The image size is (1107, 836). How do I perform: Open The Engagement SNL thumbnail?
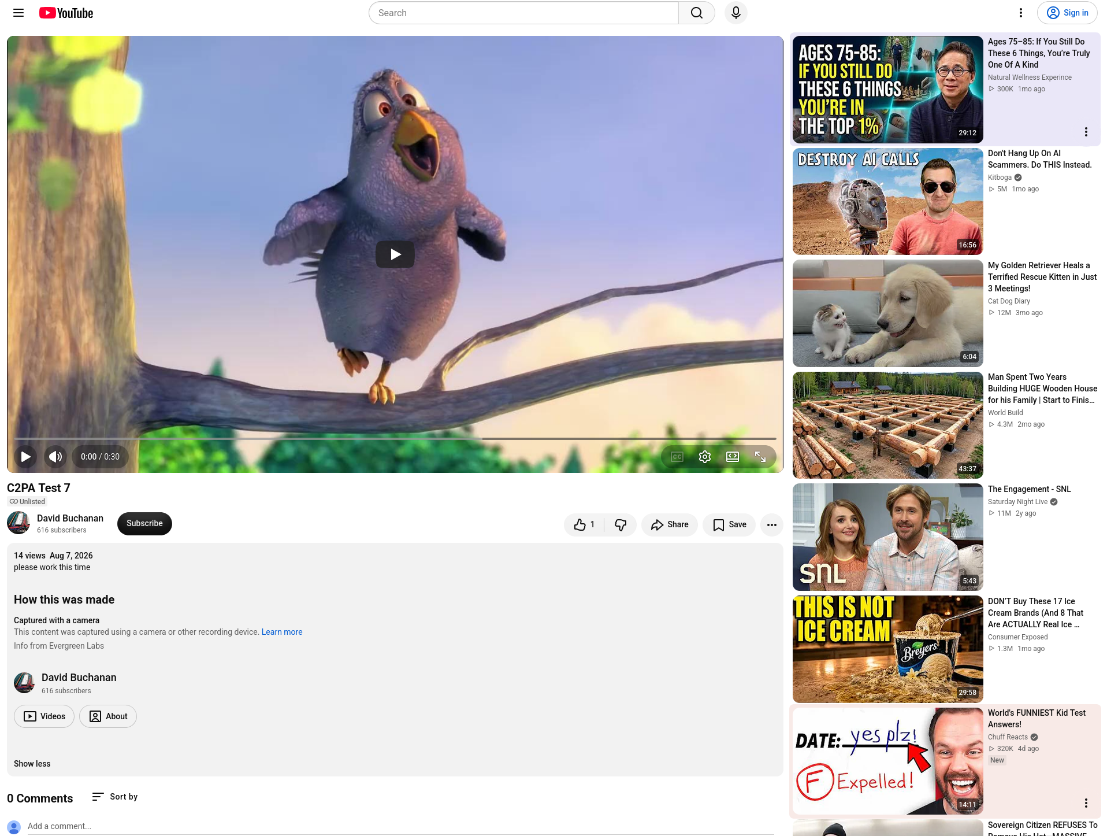pos(888,537)
